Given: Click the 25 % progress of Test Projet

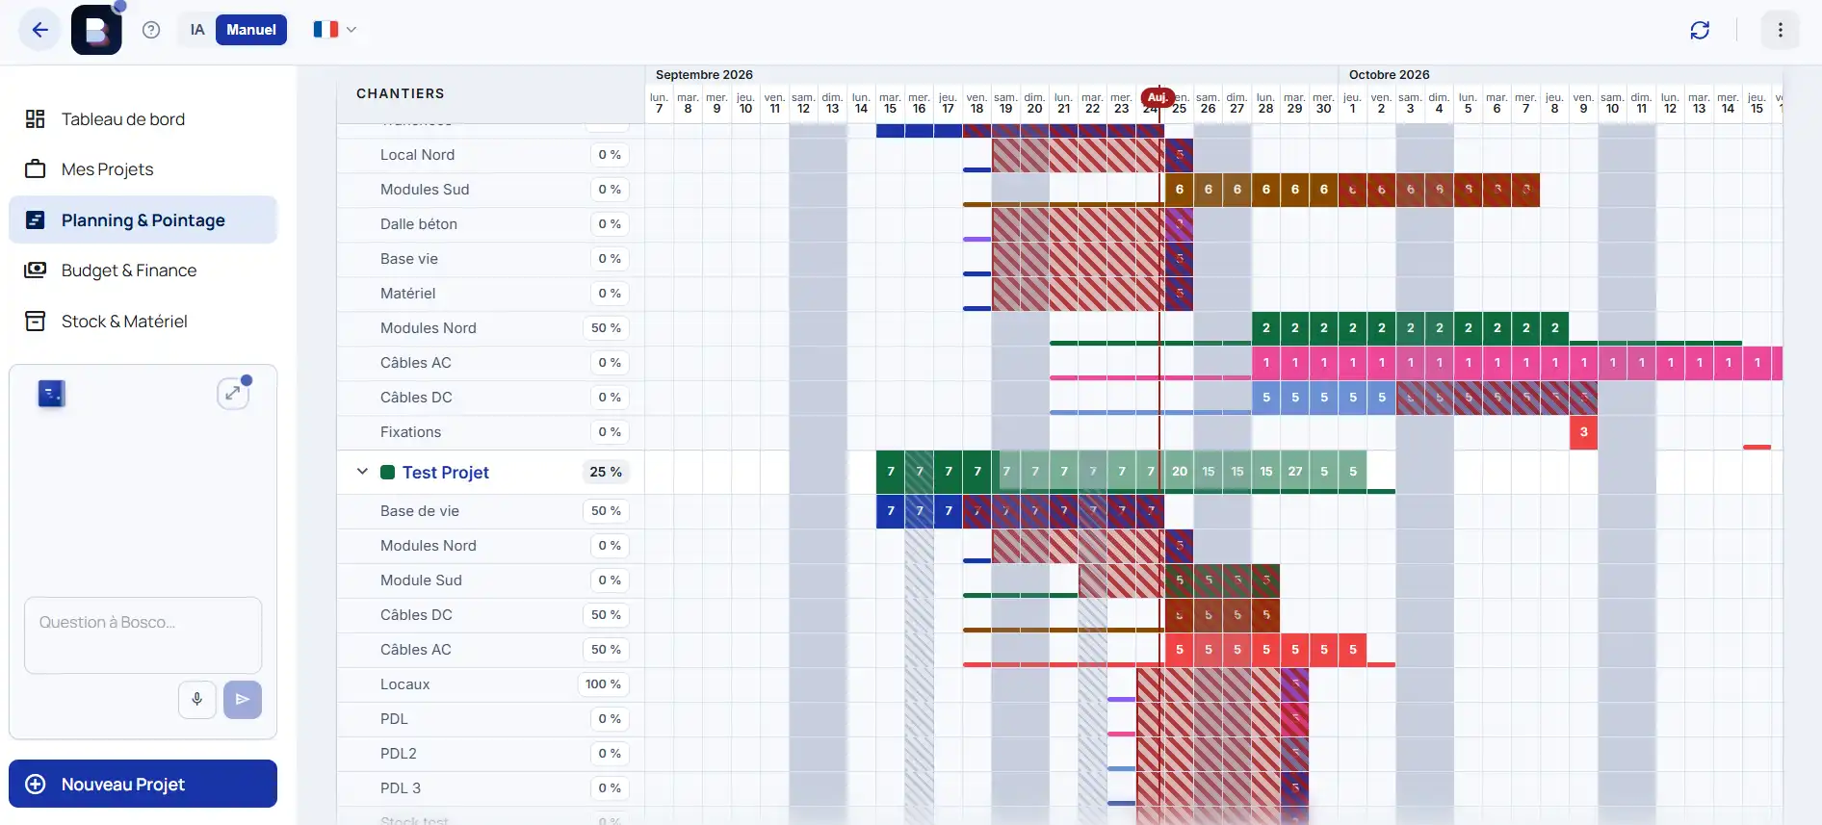Looking at the screenshot, I should 606,472.
